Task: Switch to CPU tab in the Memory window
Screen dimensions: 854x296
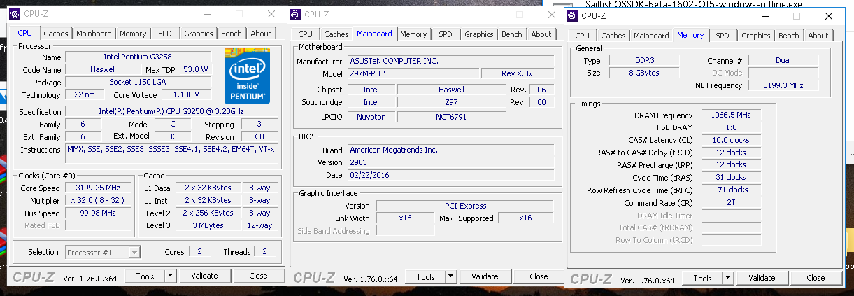Action: 583,36
